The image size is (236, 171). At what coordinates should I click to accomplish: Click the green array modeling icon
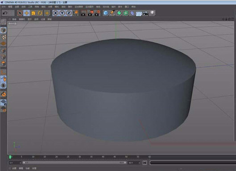pos(126,13)
